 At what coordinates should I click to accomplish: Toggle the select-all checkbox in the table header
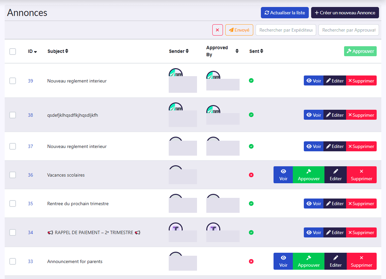(x=13, y=52)
